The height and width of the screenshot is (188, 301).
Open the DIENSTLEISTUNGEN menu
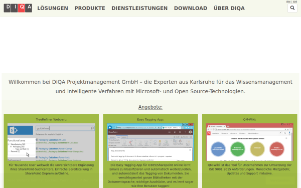click(x=139, y=8)
